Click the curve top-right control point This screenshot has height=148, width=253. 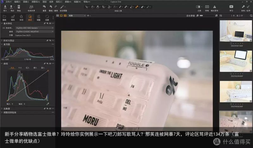[48, 71]
